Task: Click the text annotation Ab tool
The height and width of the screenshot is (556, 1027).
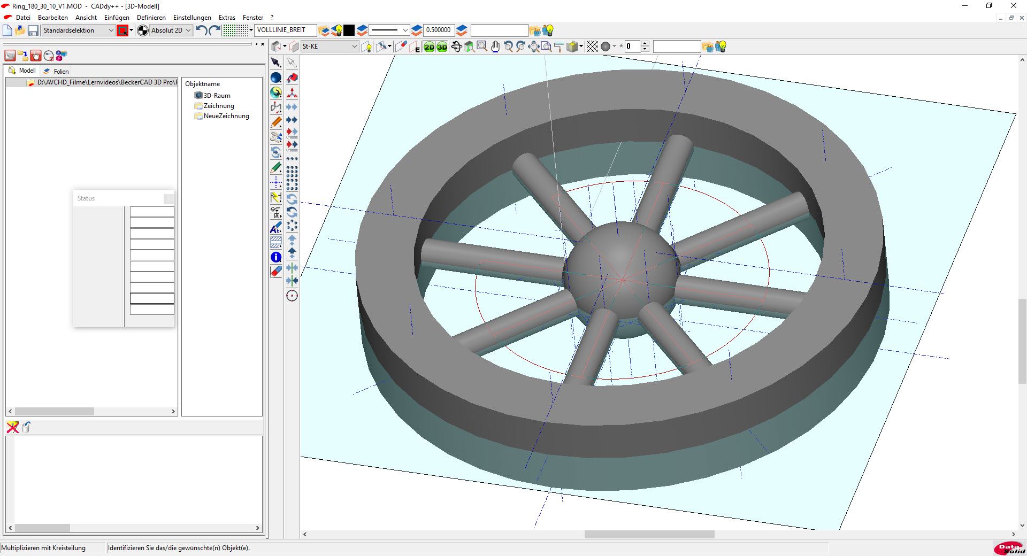Action: tap(276, 228)
